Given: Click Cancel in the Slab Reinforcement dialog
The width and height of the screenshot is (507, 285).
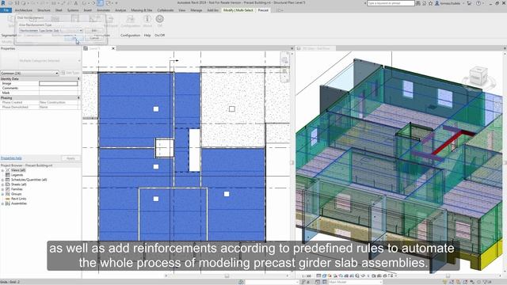Looking at the screenshot, I should [94, 38].
